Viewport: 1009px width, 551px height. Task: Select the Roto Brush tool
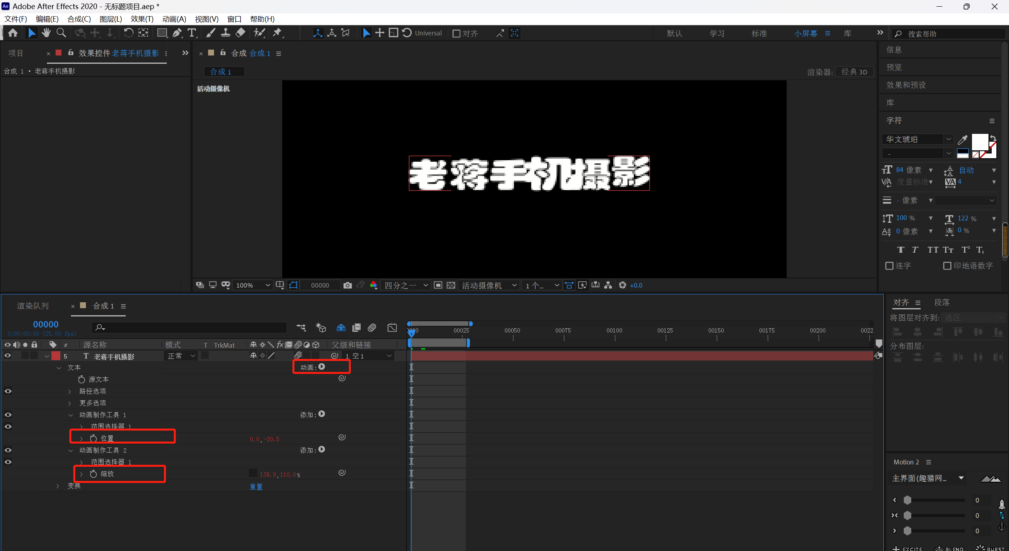coord(259,33)
